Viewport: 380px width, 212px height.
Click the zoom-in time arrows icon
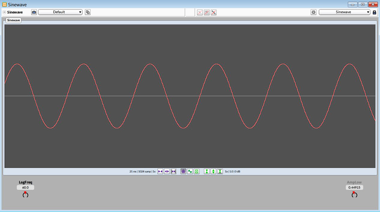click(160, 172)
